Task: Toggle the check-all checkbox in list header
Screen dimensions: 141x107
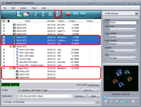Action: (x=4, y=21)
